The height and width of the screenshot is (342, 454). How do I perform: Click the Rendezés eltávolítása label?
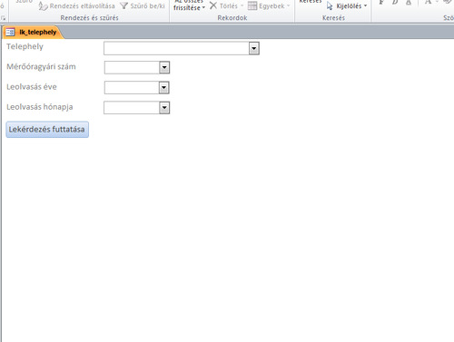pos(82,6)
